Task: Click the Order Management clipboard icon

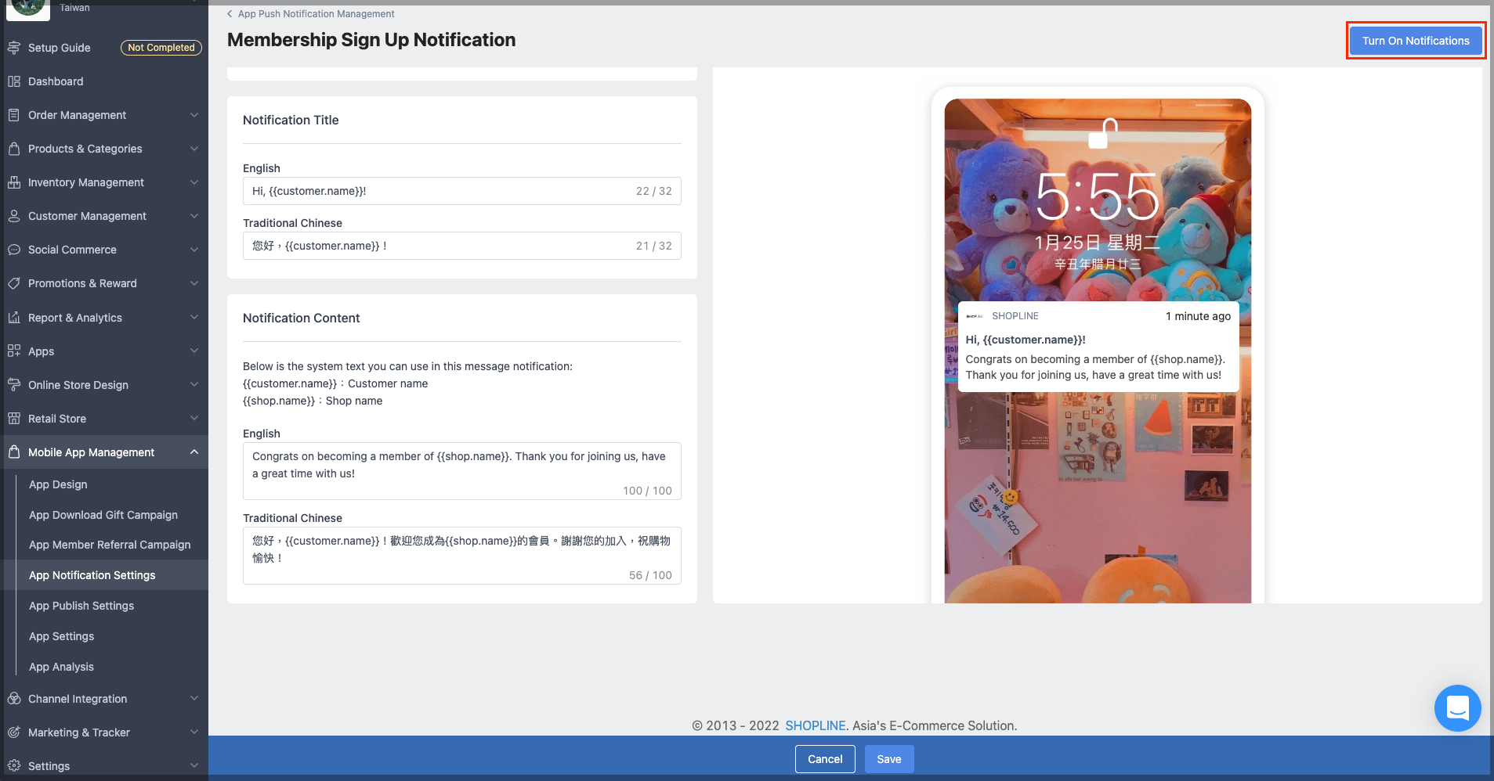Action: point(14,115)
